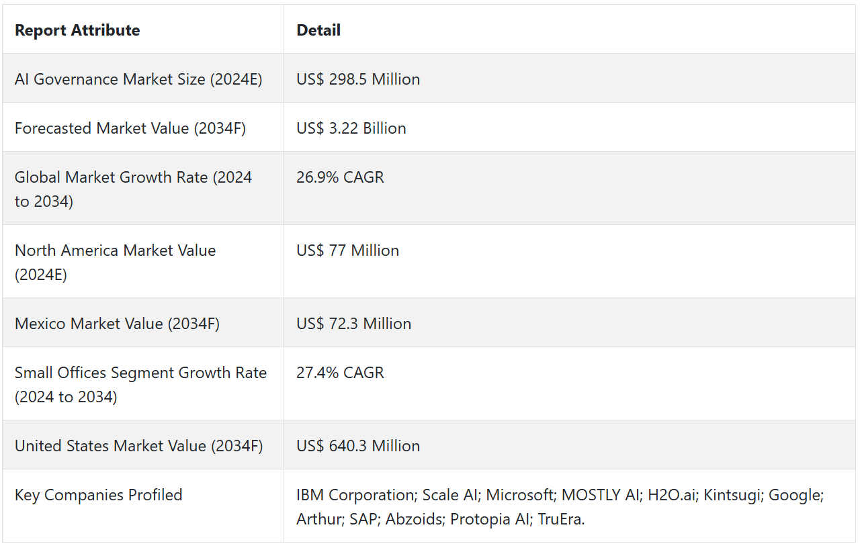The height and width of the screenshot is (550, 862).
Task: Select the "United States Market Value (2034F)" cell
Action: [138, 446]
